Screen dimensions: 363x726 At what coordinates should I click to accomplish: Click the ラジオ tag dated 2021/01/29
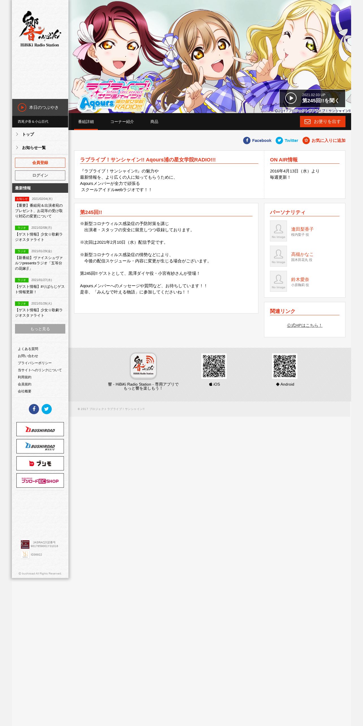click(x=22, y=251)
